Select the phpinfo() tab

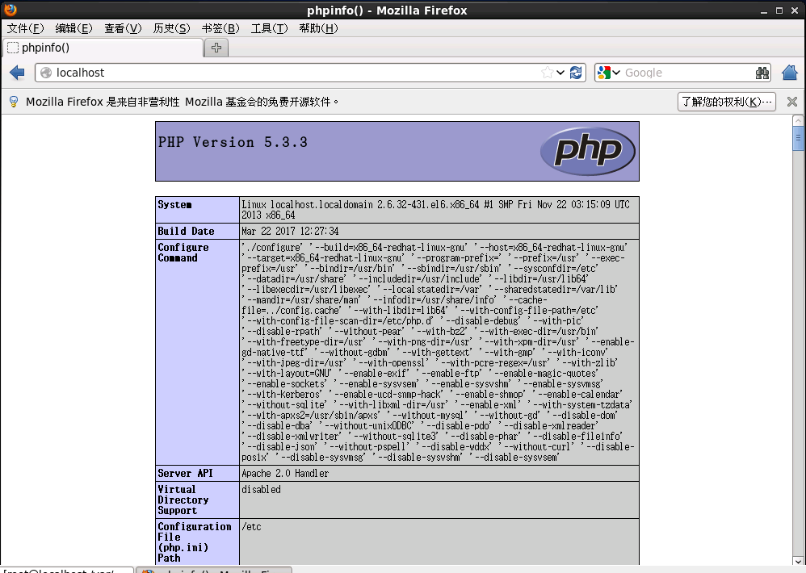[x=103, y=48]
